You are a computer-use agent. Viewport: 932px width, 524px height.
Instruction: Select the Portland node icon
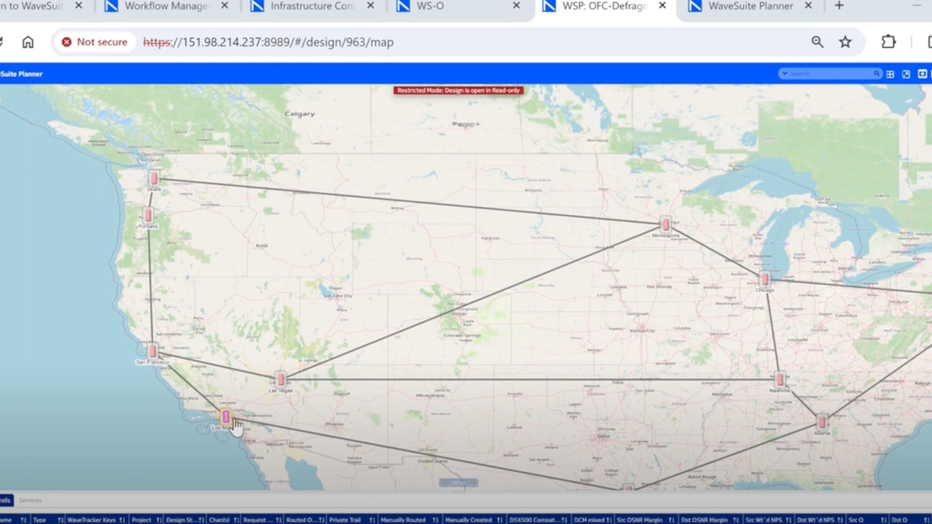[148, 216]
